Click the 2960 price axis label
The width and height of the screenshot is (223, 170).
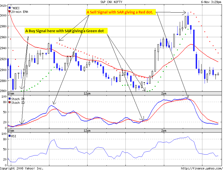3,37
